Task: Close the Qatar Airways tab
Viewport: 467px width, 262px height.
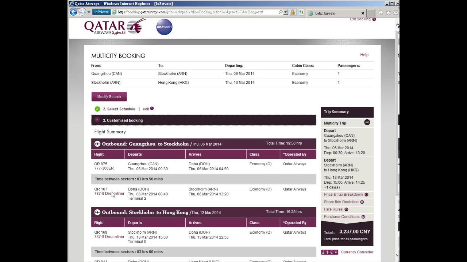Action: click(x=363, y=13)
